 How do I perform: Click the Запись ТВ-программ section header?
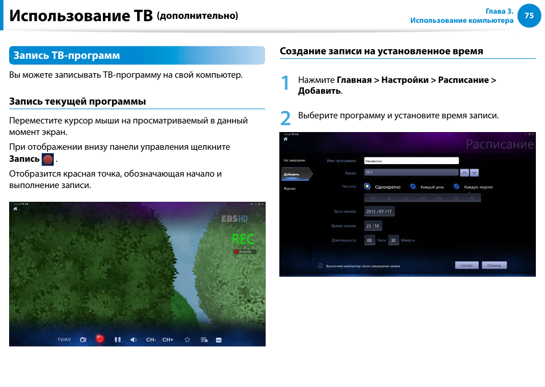click(137, 55)
